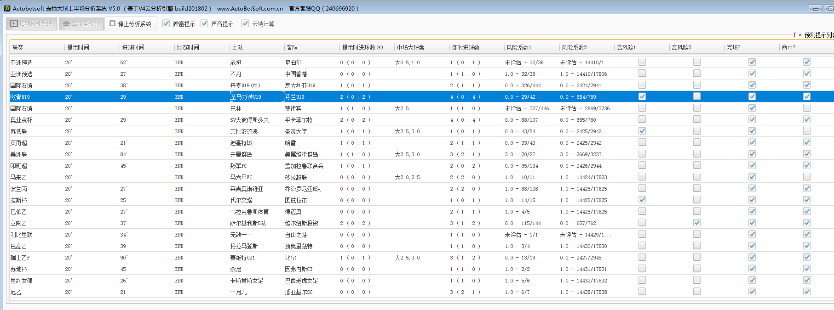Viewport: 834px width, 310px height.
Task: Maximize the Autobetsoft window
Action: pyautogui.click(x=830, y=9)
